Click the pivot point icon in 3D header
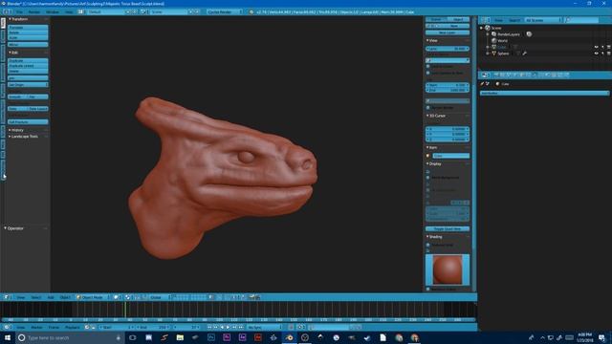This screenshot has width=612, height=344. pyautogui.click(x=128, y=297)
